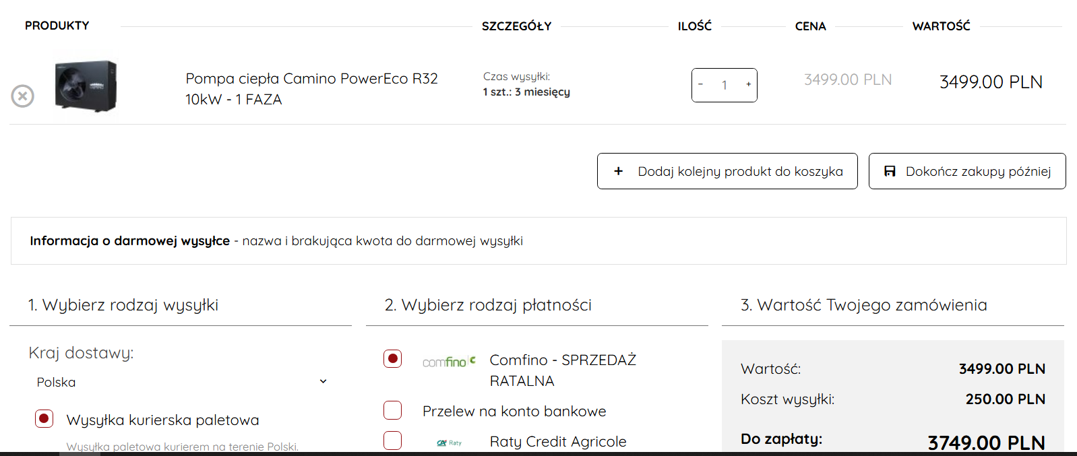Click the Comfino logo icon
1077x456 pixels.
[449, 362]
